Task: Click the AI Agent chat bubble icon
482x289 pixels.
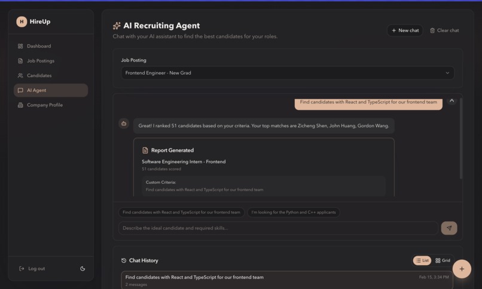Action: (x=20, y=90)
